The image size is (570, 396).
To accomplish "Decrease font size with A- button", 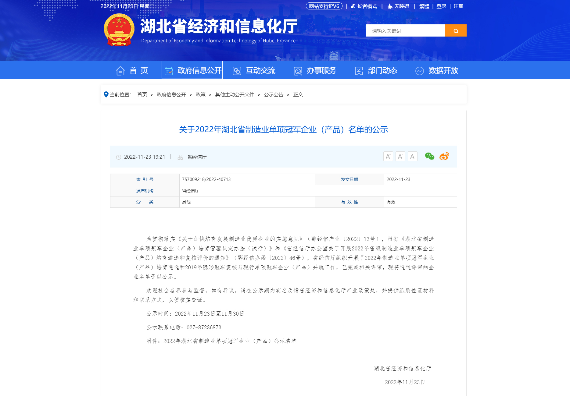I will [400, 156].
